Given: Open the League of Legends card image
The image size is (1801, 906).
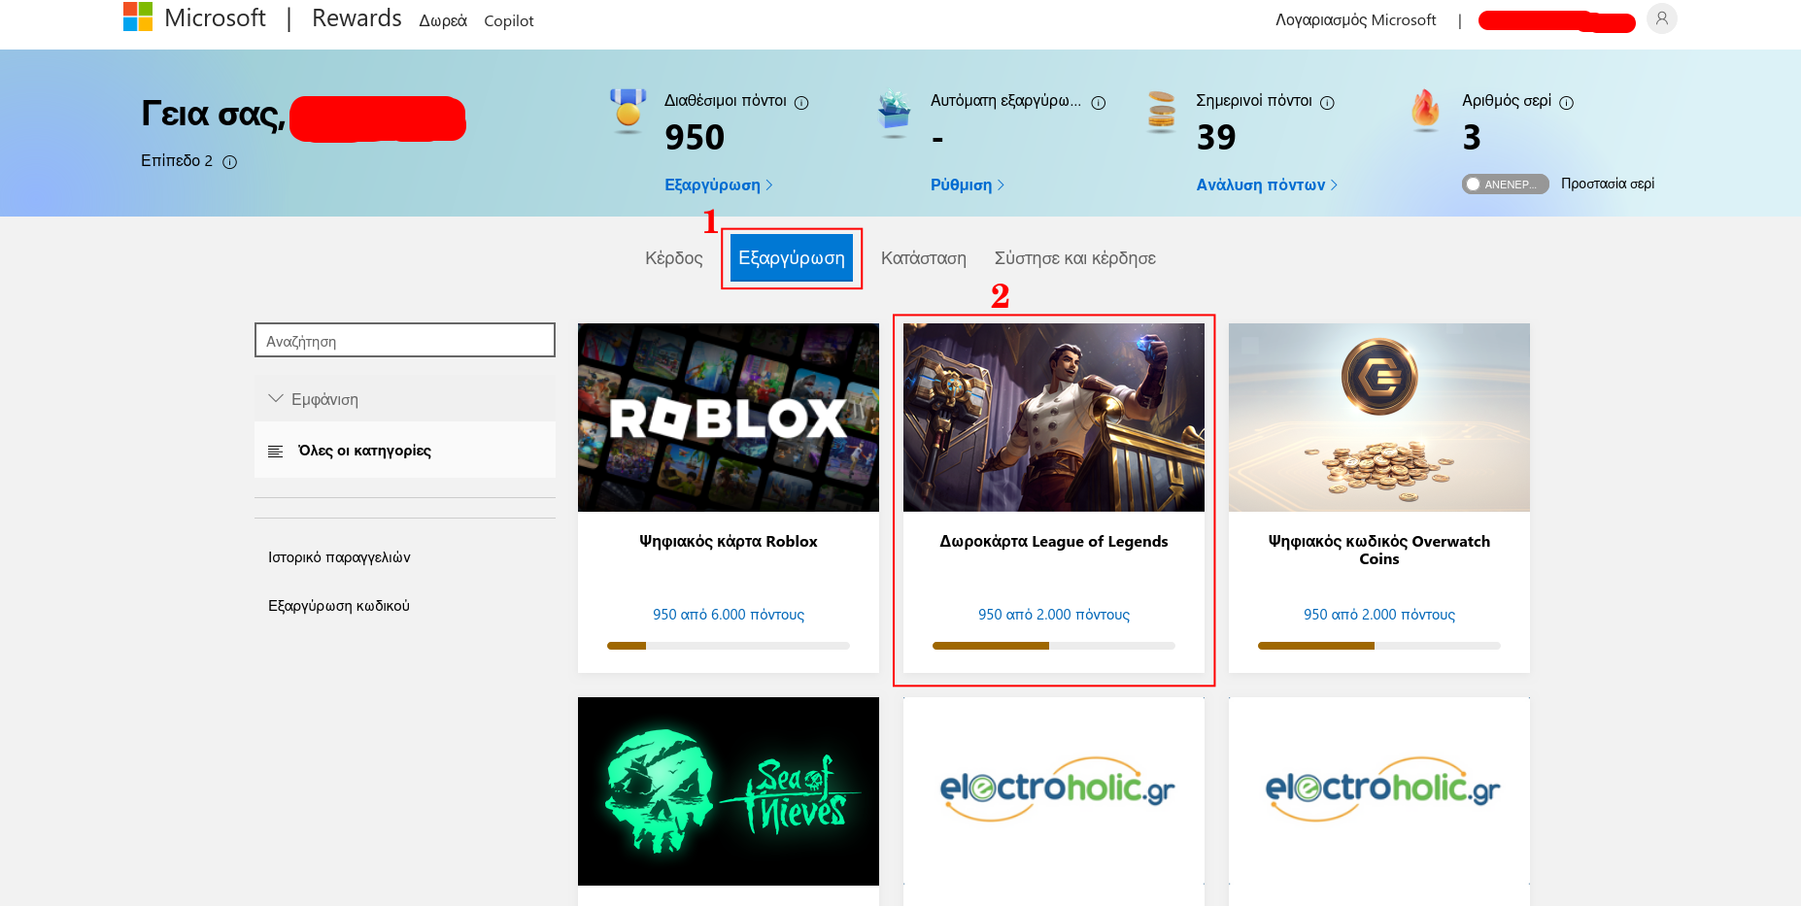Looking at the screenshot, I should (x=1054, y=418).
